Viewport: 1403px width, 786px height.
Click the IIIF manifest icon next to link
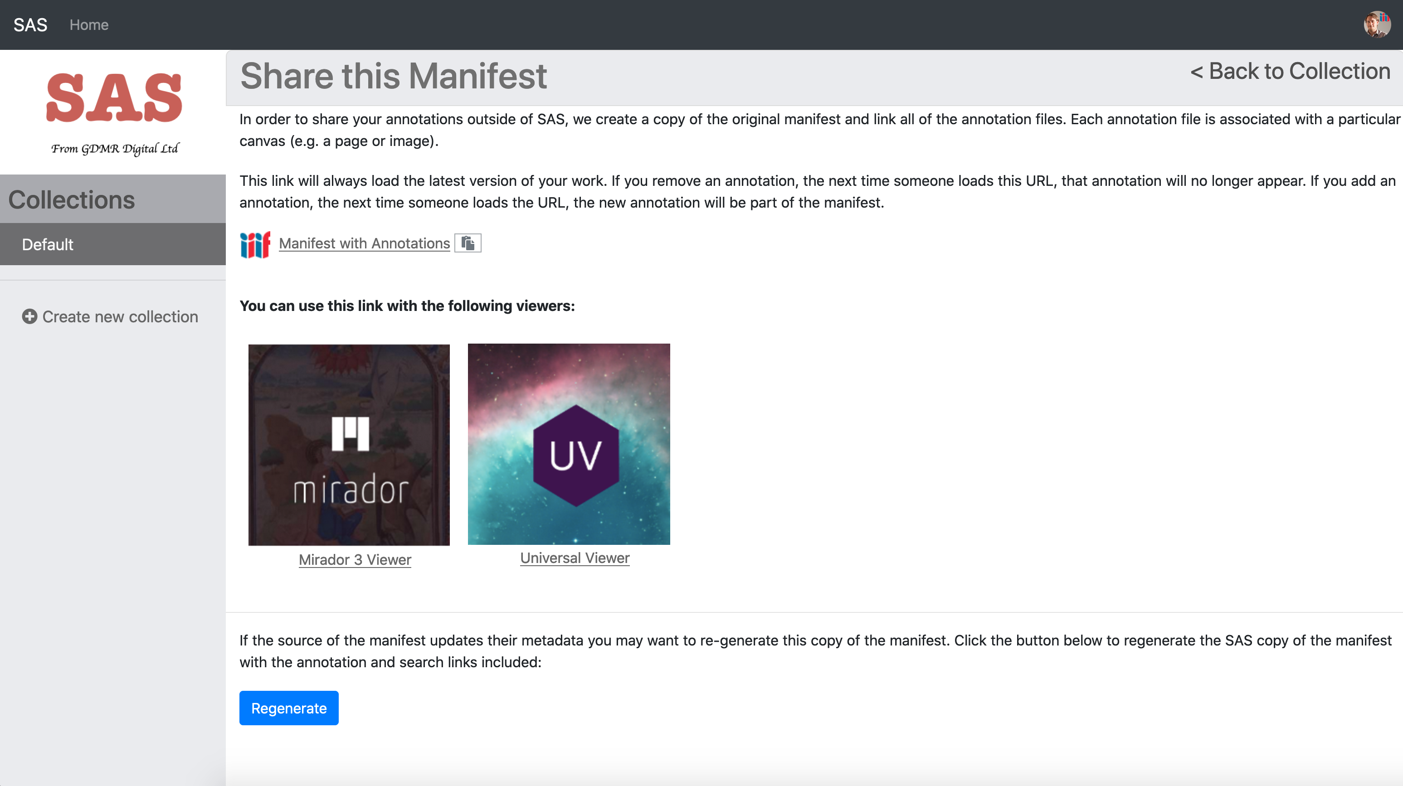(x=253, y=244)
